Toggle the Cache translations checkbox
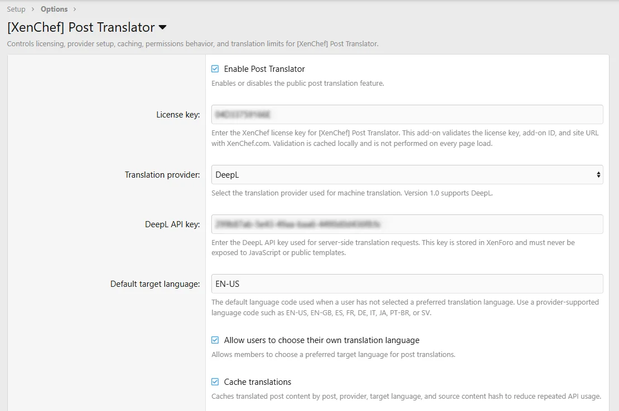The height and width of the screenshot is (411, 619). pos(215,382)
